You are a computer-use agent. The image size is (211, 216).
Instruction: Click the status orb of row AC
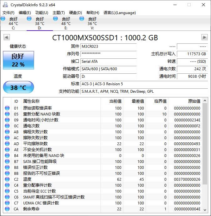pos(7,138)
